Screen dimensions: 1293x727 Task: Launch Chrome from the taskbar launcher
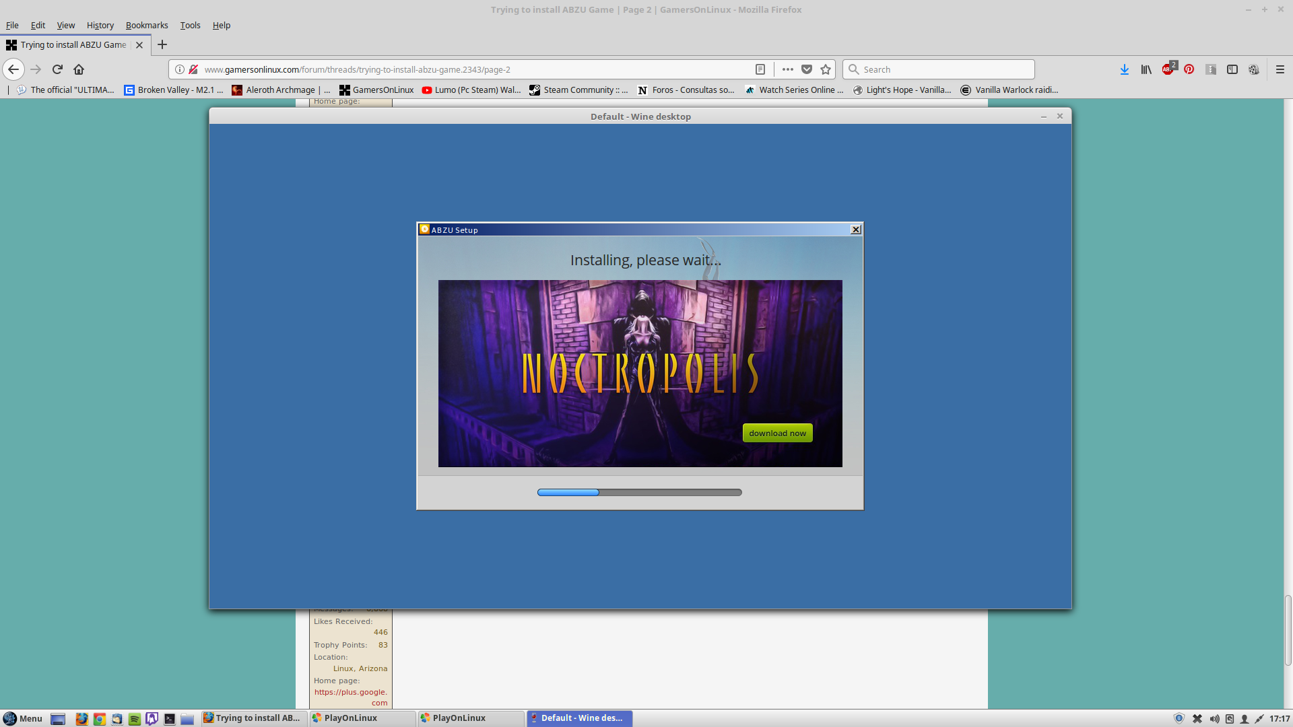point(99,718)
